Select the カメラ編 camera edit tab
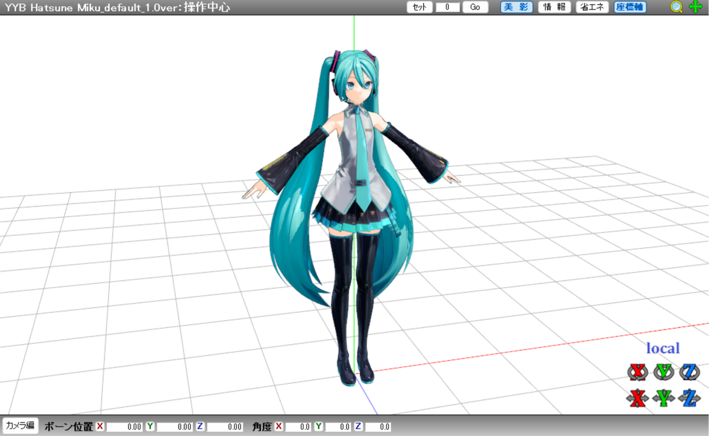 pyautogui.click(x=20, y=425)
